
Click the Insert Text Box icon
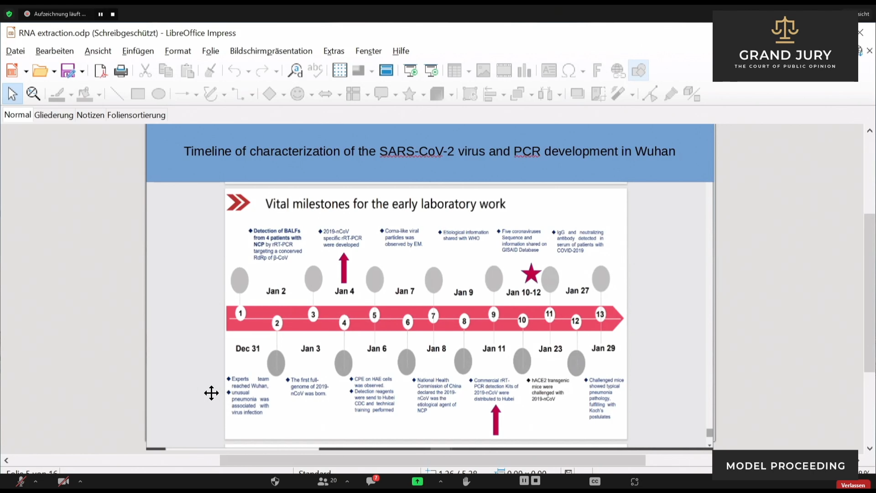click(x=549, y=71)
